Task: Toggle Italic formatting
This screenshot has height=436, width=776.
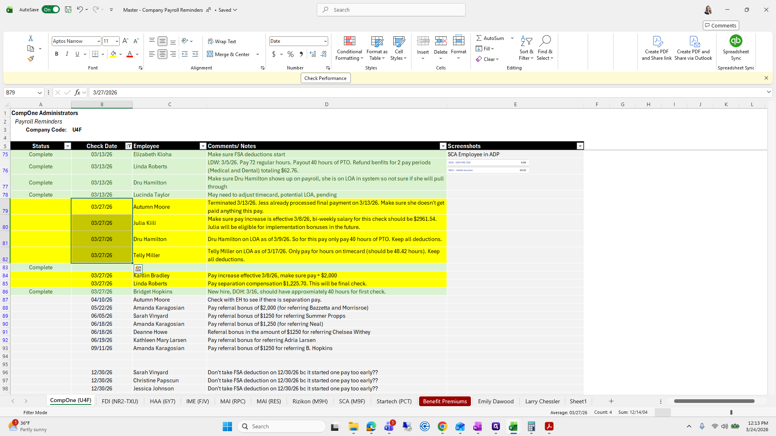Action: tap(67, 54)
